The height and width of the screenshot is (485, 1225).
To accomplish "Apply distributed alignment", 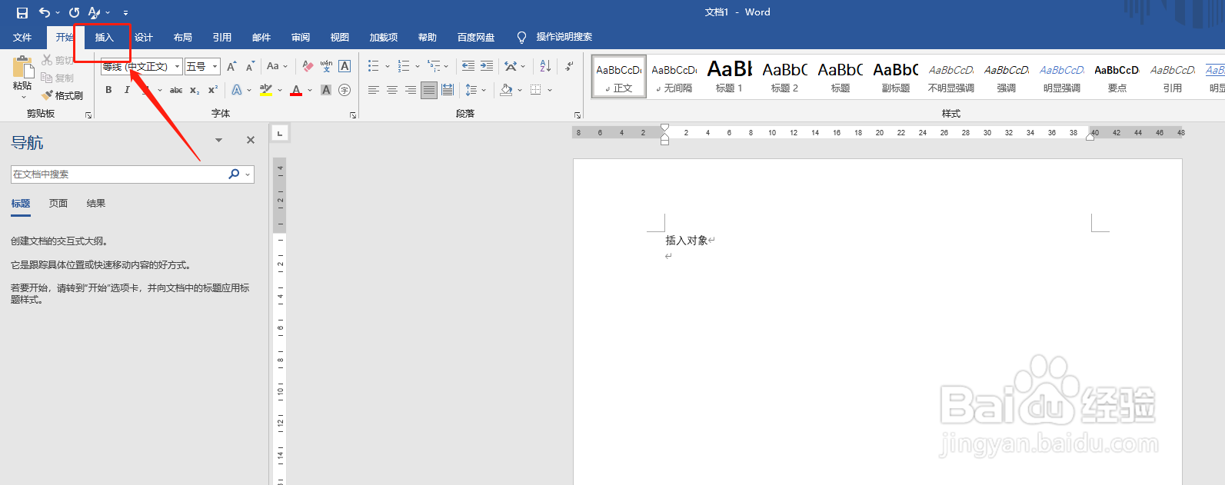I will (448, 90).
